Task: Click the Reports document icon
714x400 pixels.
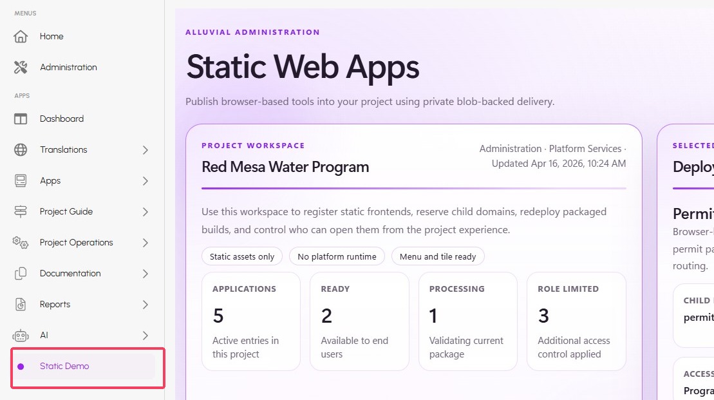Action: [21, 305]
